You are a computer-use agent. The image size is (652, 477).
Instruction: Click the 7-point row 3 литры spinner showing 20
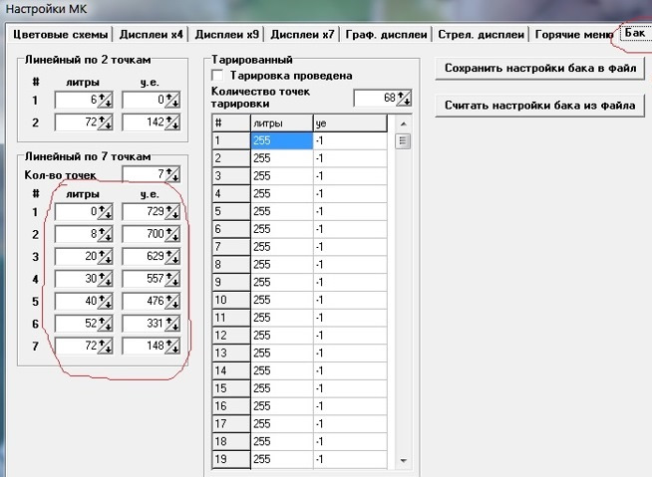pos(105,257)
